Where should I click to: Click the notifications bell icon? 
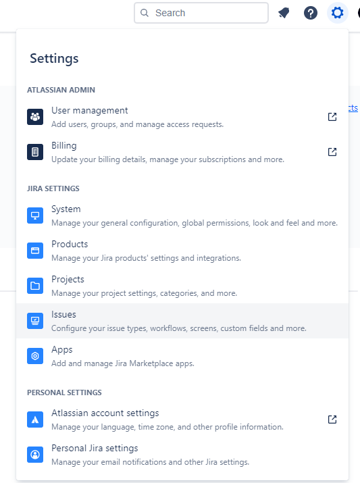click(x=284, y=13)
